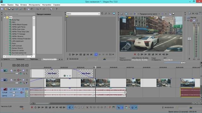Open the Настройки menu
The height and width of the screenshot is (113, 202).
[x=46, y=5]
